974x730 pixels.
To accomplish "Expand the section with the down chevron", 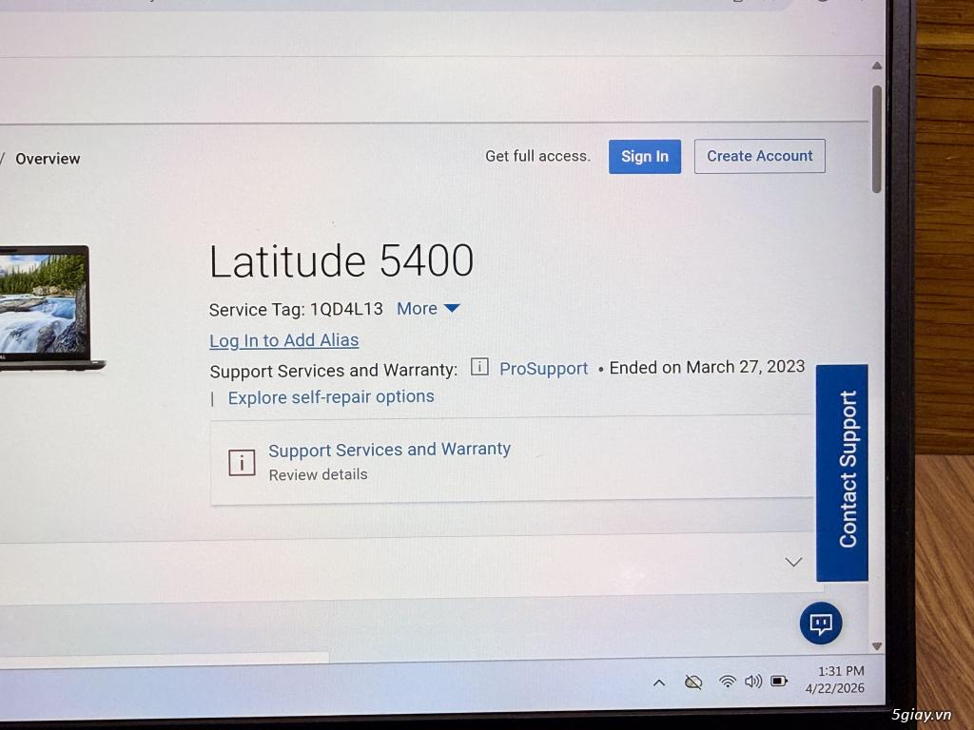I will point(793,563).
